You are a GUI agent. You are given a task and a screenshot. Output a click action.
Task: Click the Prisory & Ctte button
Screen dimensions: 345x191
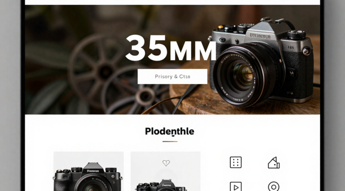click(x=172, y=76)
